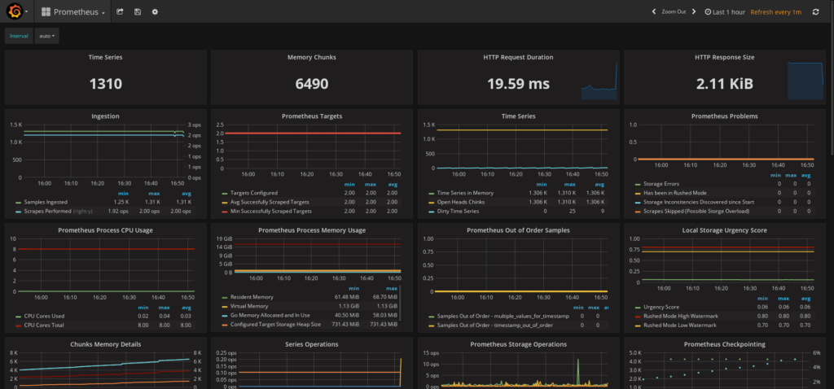Click Rushed Mode High Watermark legend

click(681, 317)
